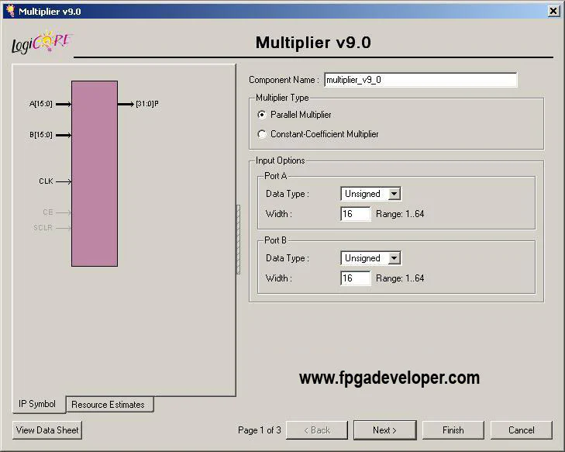Click the B[15:0] input port arrow
Image resolution: width=565 pixels, height=452 pixels.
pyautogui.click(x=64, y=135)
